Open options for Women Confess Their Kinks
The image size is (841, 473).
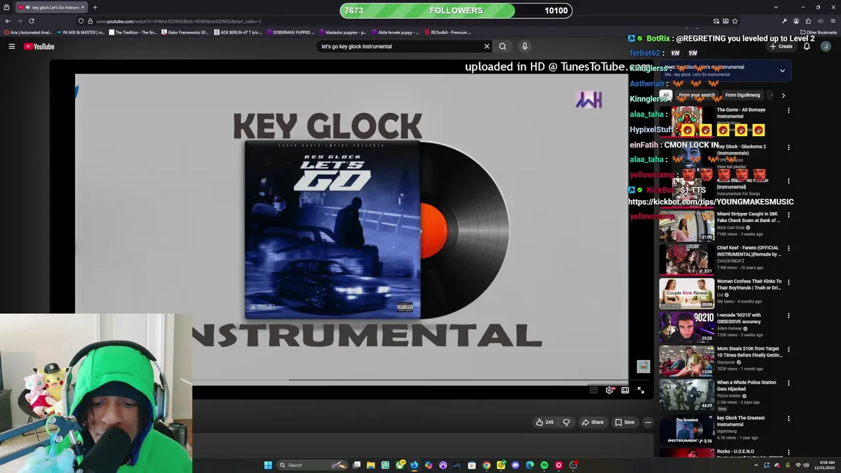[x=788, y=282]
